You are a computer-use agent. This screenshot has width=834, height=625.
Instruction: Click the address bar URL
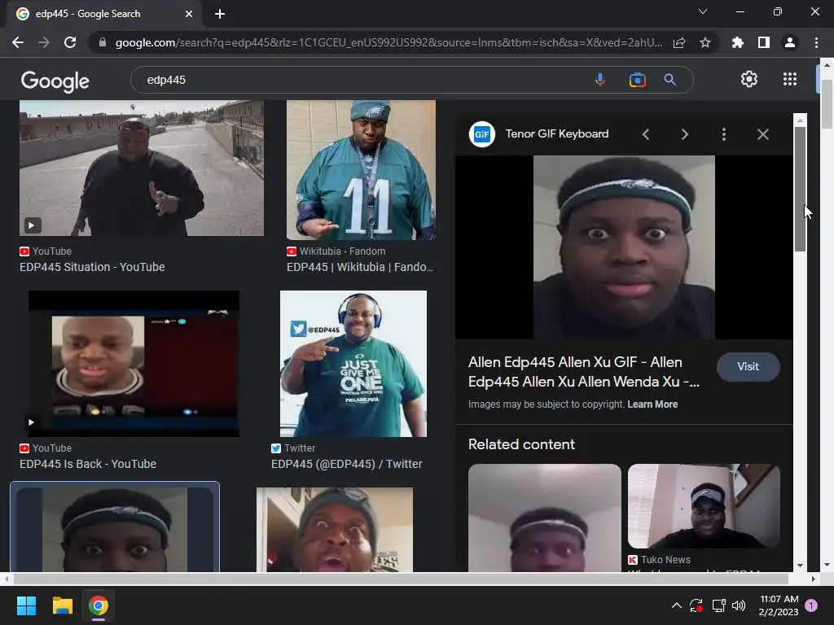tap(388, 42)
